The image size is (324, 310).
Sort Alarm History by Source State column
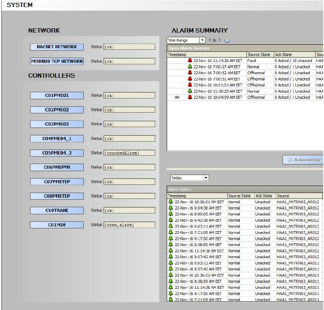point(241,196)
